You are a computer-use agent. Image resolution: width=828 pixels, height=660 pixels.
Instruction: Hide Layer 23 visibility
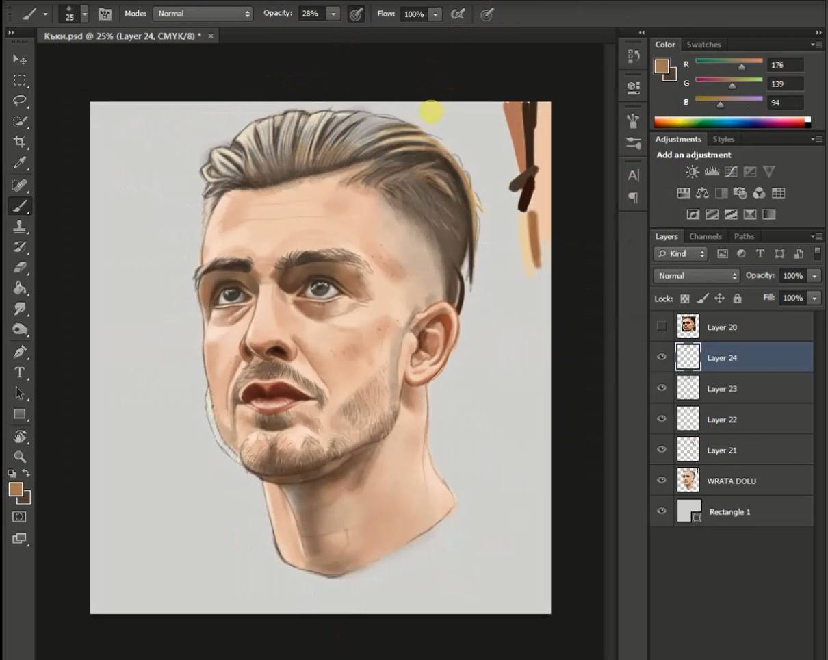[662, 388]
